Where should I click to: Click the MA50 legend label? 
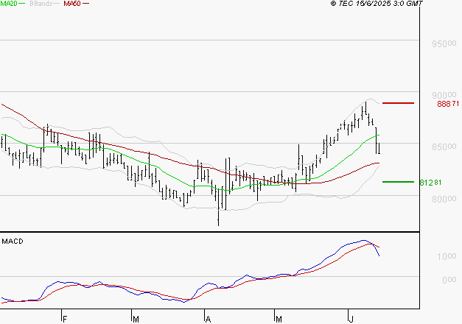[x=72, y=4]
